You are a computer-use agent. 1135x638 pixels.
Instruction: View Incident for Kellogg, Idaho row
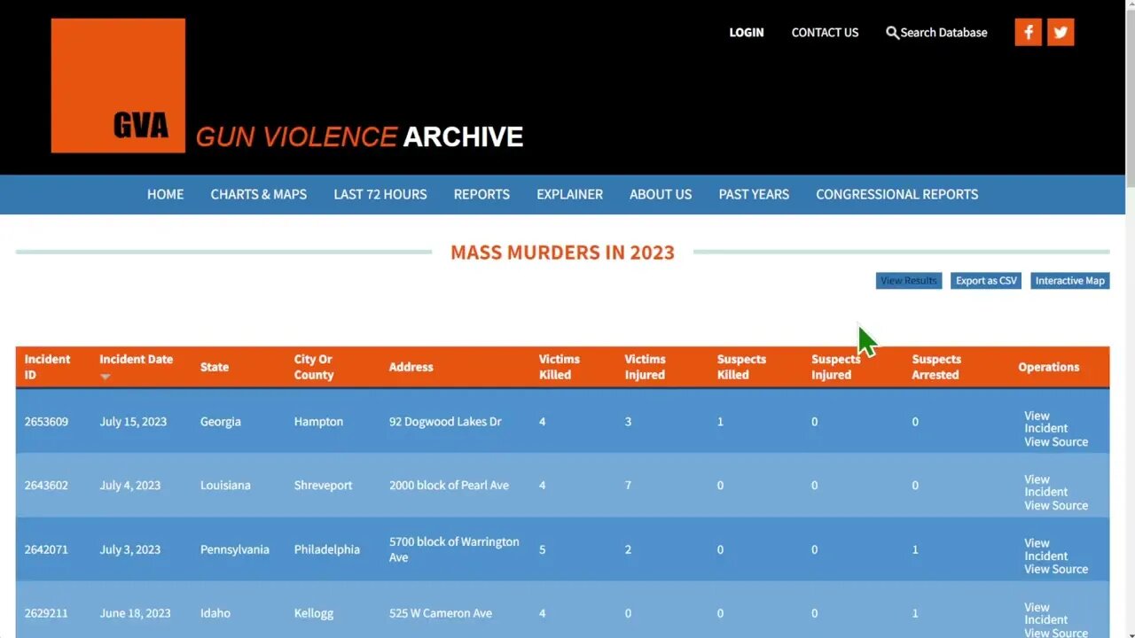pyautogui.click(x=1045, y=613)
